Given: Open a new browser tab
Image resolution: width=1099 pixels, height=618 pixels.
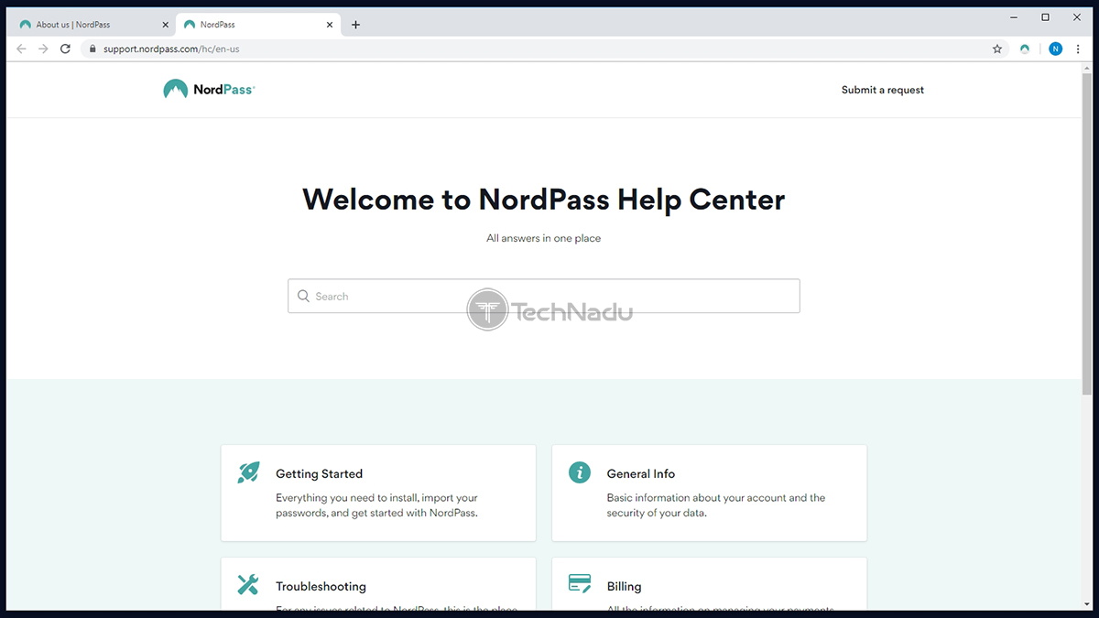Looking at the screenshot, I should (355, 25).
